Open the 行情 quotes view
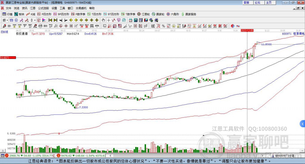The image size is (305, 164). click(x=7, y=14)
